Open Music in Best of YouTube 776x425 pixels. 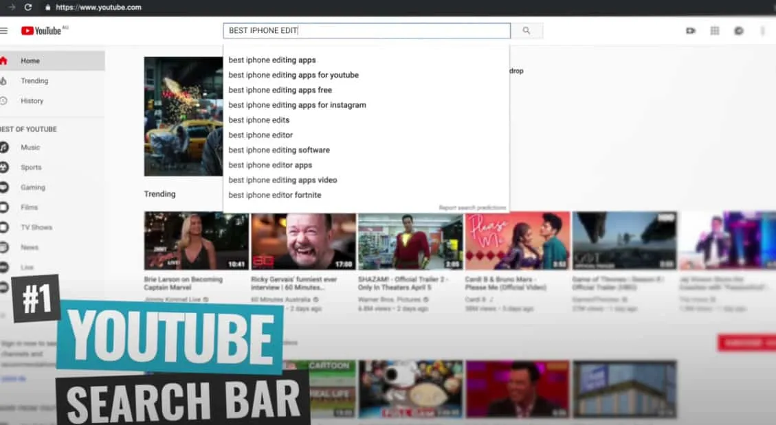click(30, 148)
